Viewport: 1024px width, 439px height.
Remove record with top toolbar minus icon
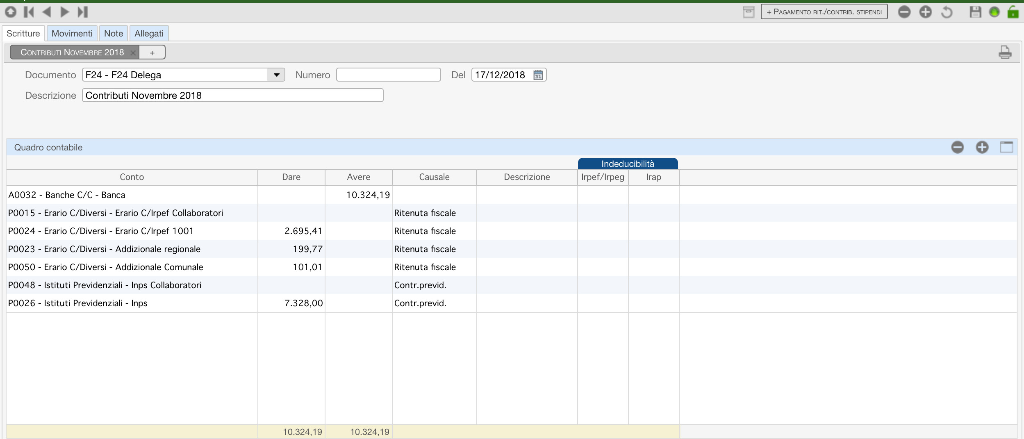(x=904, y=12)
